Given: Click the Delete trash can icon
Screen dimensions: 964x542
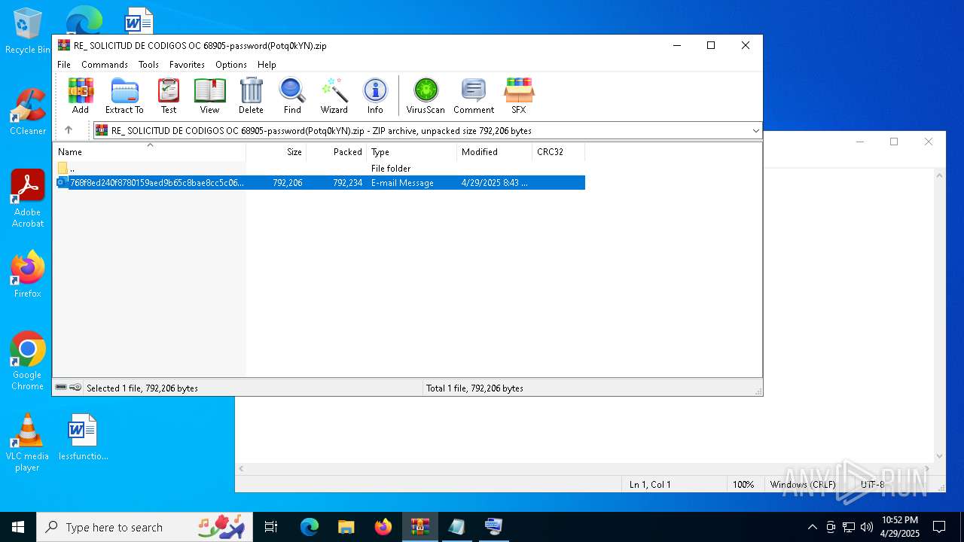Looking at the screenshot, I should click(x=251, y=96).
